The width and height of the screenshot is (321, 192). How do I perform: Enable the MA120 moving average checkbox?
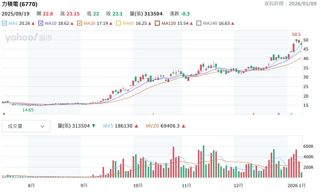[157, 23]
